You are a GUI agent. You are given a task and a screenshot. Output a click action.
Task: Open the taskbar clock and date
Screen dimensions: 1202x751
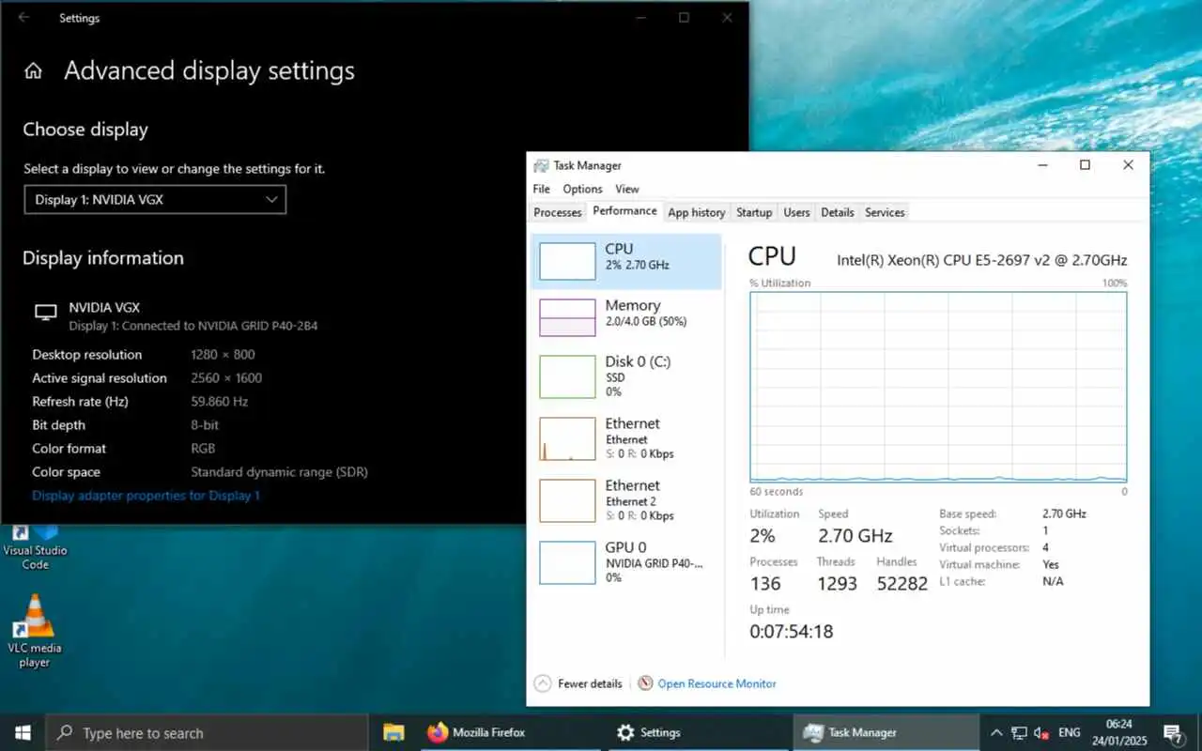[x=1118, y=732]
